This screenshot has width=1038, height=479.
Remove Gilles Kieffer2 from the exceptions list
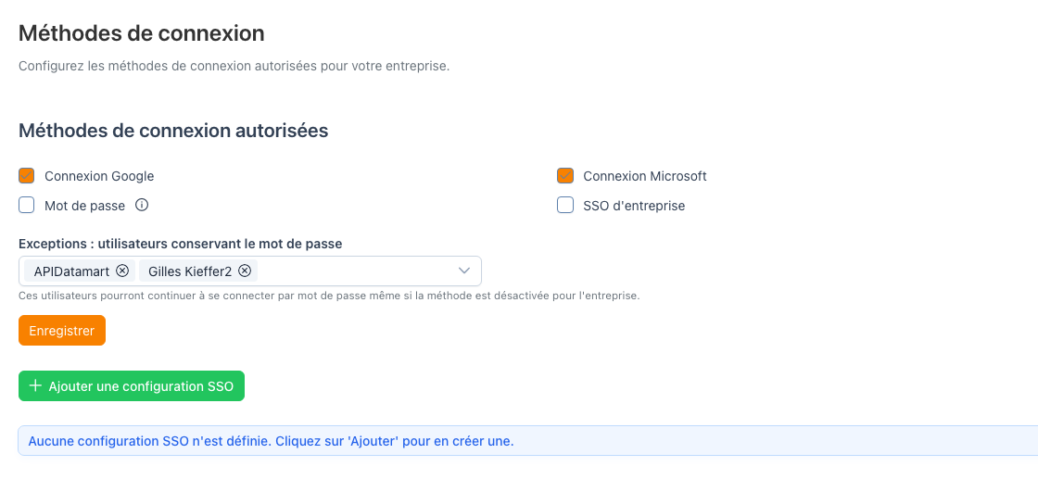click(245, 271)
